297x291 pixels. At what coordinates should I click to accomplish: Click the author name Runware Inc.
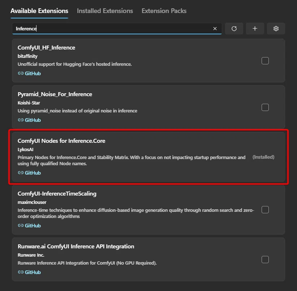(x=31, y=255)
